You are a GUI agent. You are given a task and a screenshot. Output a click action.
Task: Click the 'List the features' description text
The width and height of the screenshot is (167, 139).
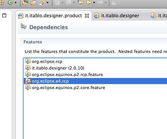click(x=96, y=51)
